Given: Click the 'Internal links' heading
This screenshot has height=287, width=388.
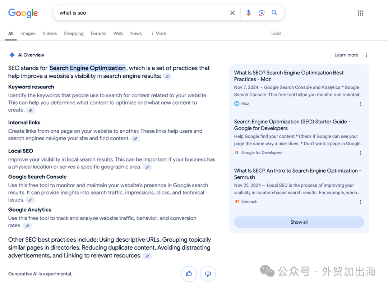Looking at the screenshot, I should pyautogui.click(x=24, y=123).
